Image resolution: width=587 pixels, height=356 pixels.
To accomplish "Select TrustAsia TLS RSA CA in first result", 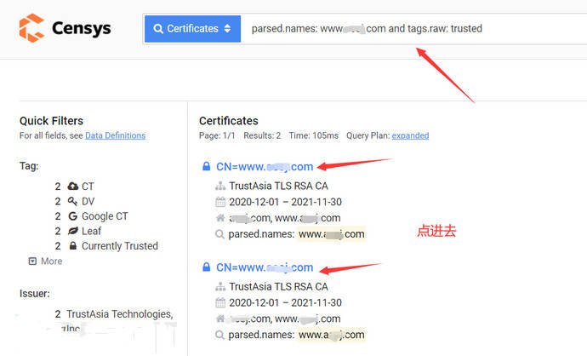I will click(x=278, y=186).
